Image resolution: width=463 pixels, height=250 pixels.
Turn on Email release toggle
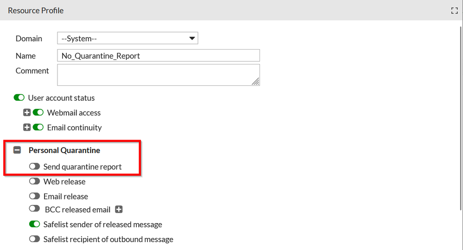pos(35,196)
